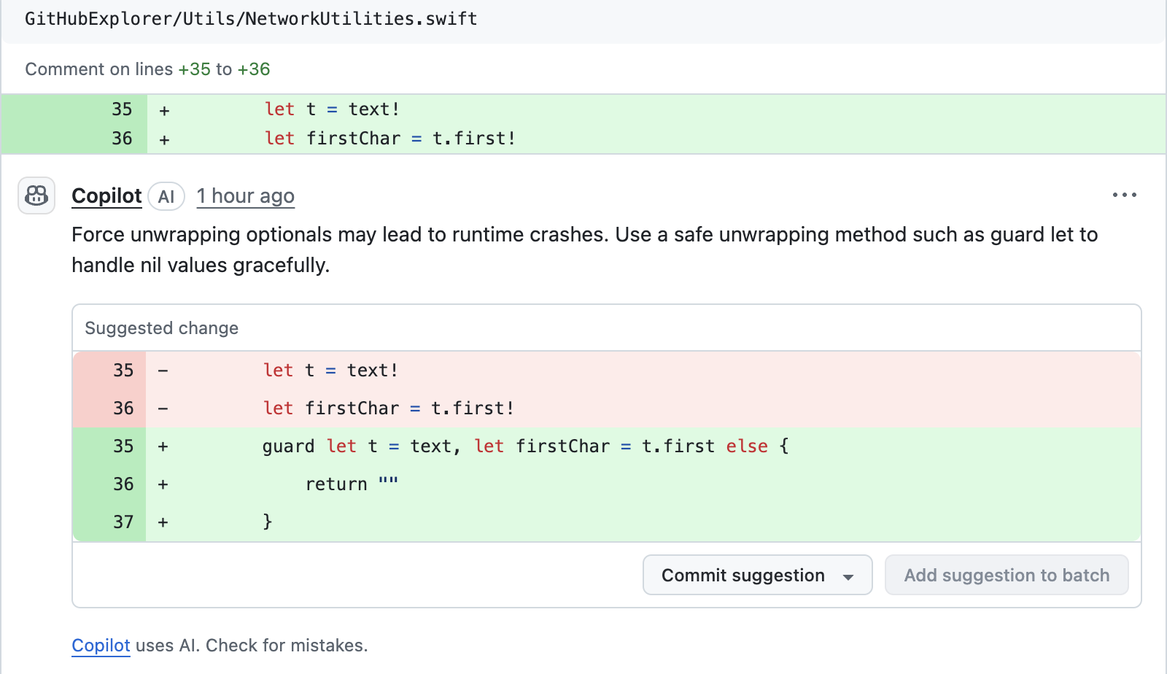Click the AI badge next to Copilot
Screen dimensions: 1167x674
tap(166, 196)
